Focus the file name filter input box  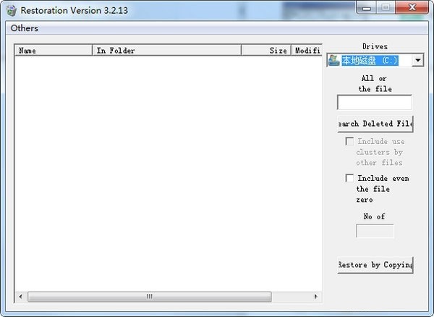click(375, 102)
